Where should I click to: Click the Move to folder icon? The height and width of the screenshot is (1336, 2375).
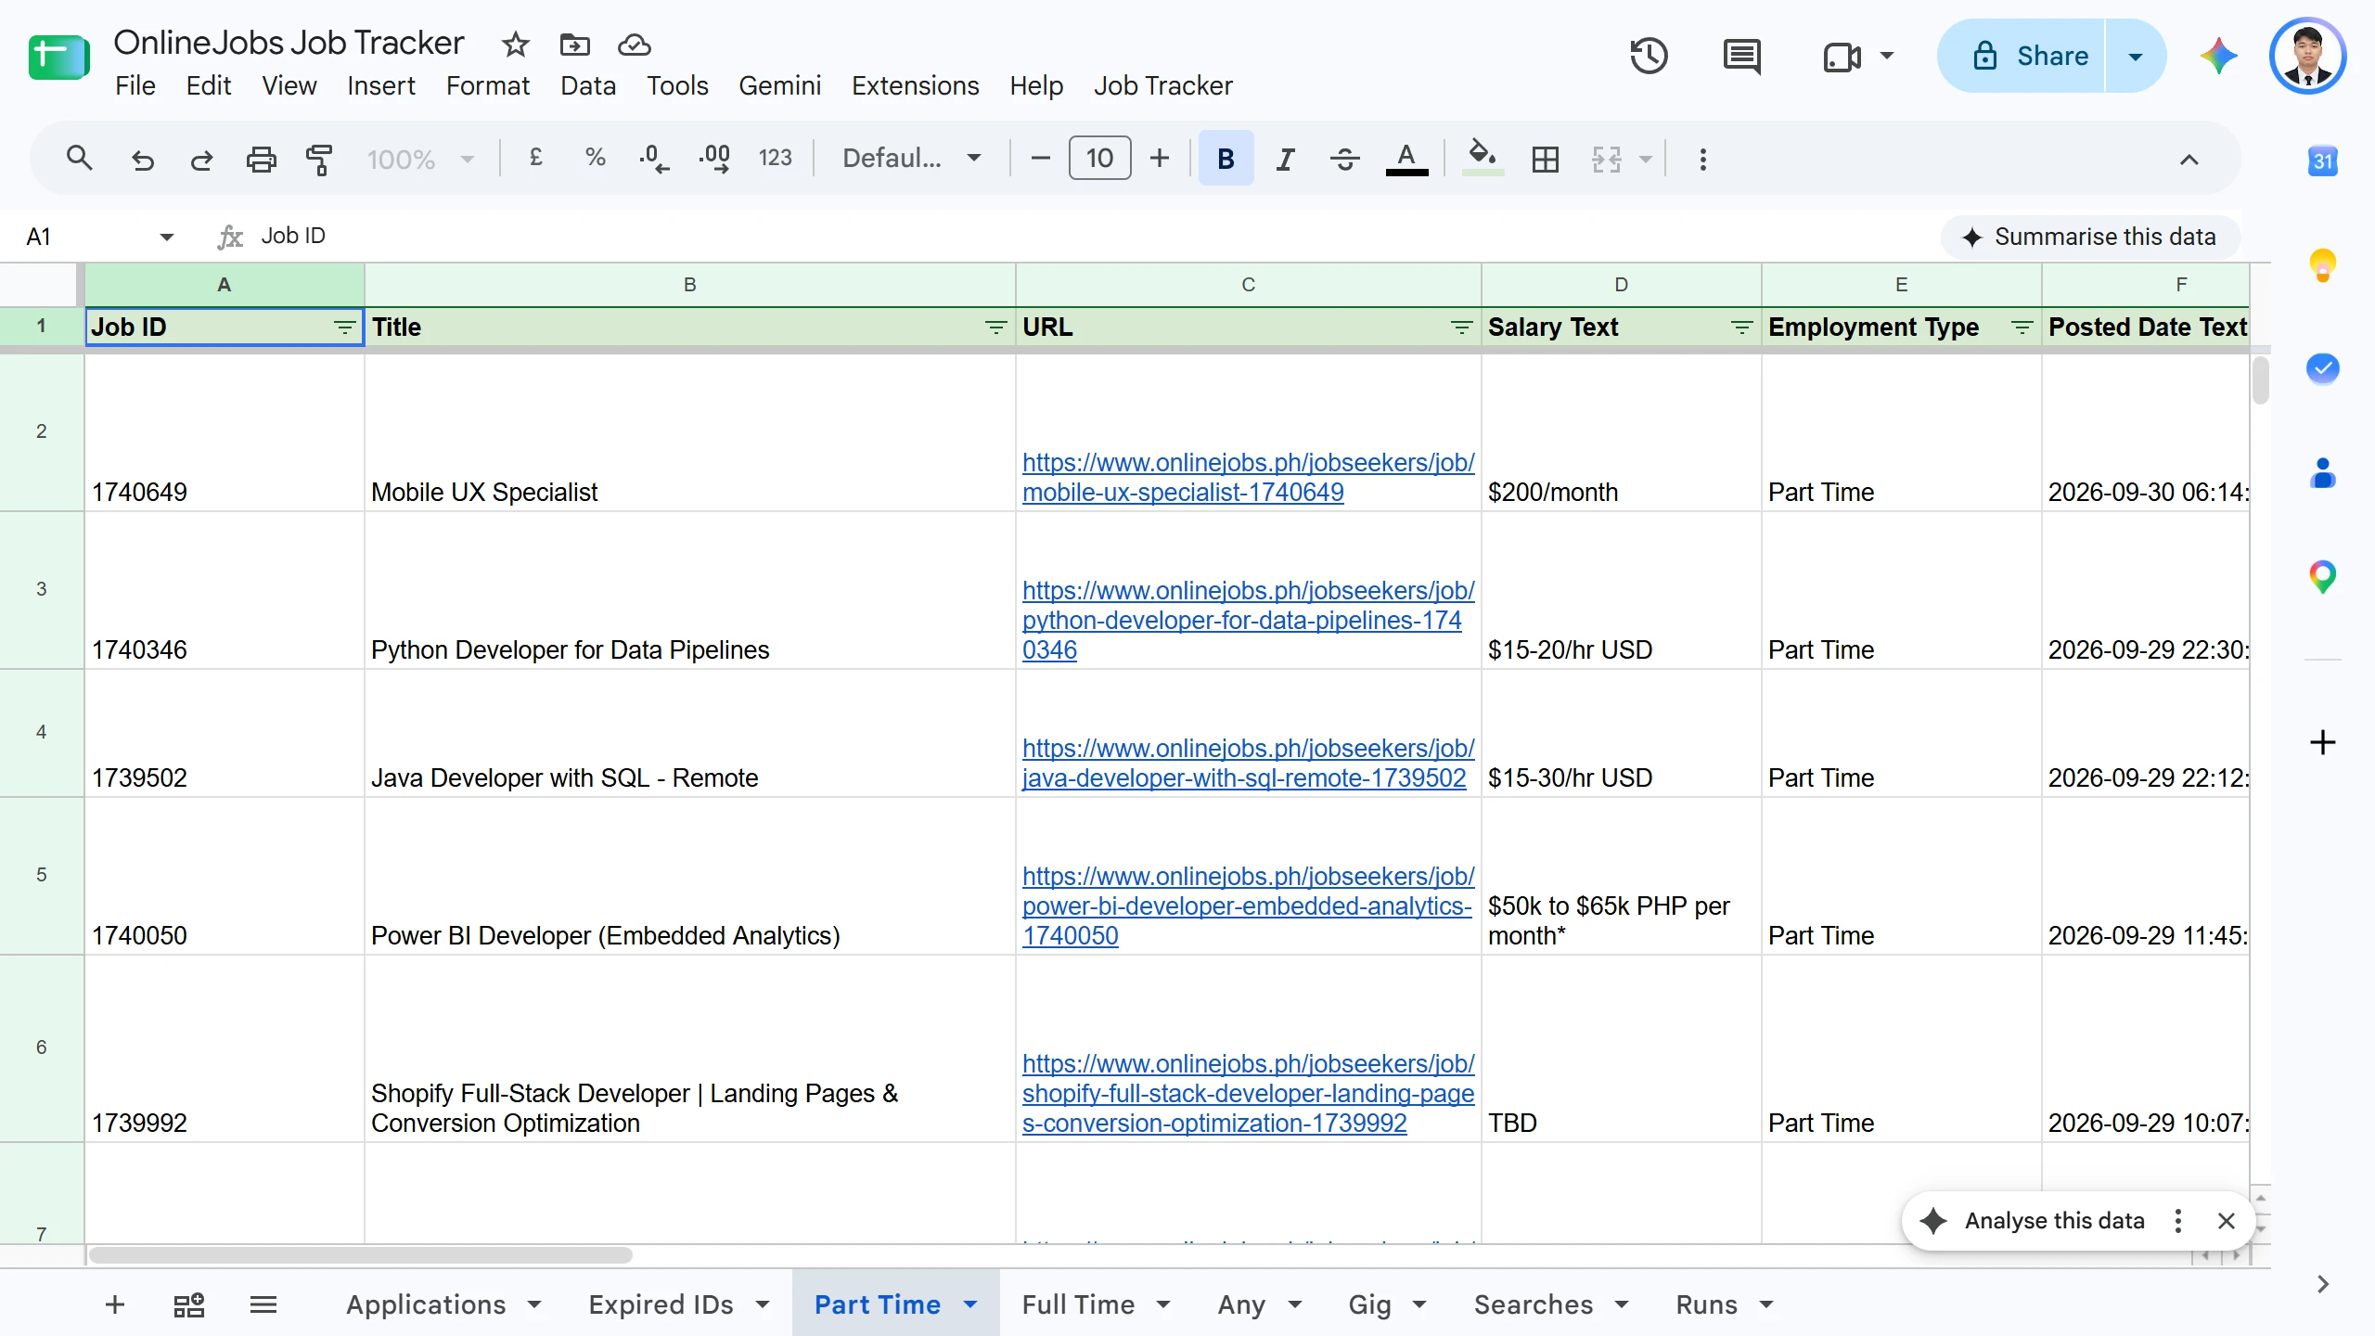click(574, 45)
